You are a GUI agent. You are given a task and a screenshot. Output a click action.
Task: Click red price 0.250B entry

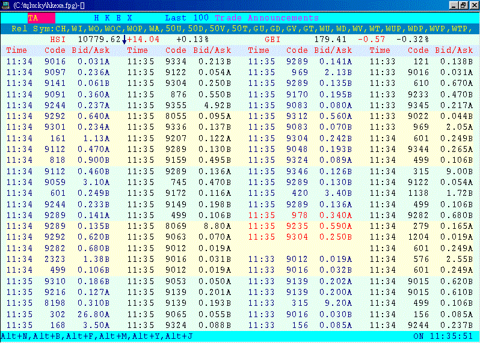336,237
